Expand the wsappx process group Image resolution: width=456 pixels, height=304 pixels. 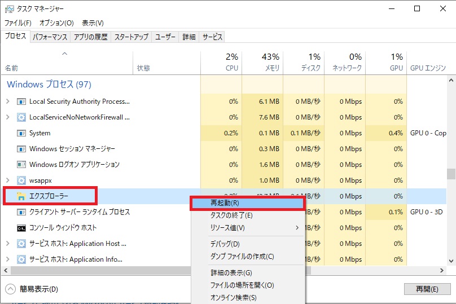[x=8, y=180]
